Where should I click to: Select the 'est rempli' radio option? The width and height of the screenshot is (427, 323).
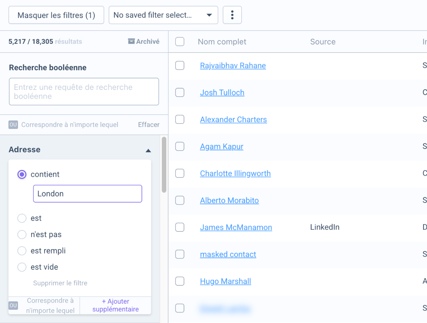pos(22,251)
